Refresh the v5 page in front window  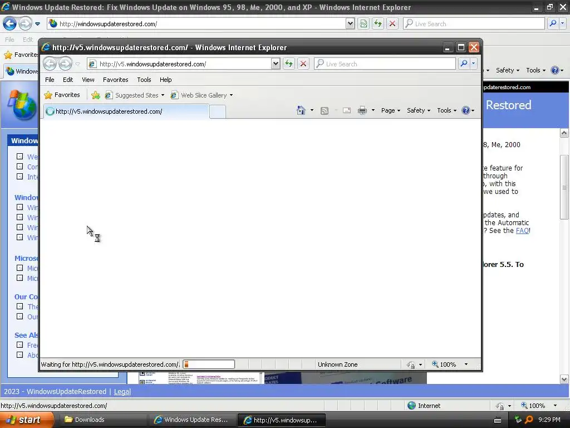pyautogui.click(x=289, y=64)
